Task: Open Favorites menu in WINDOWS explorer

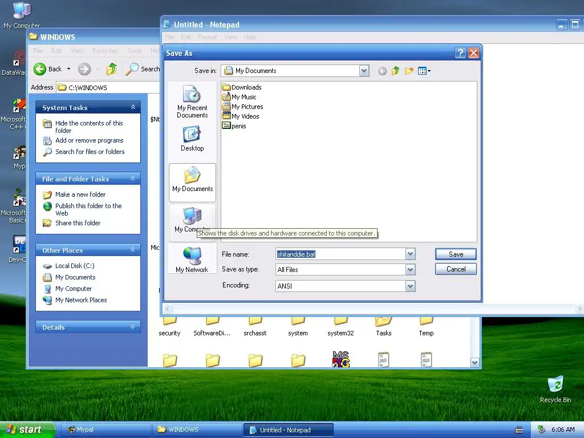Action: (x=105, y=51)
